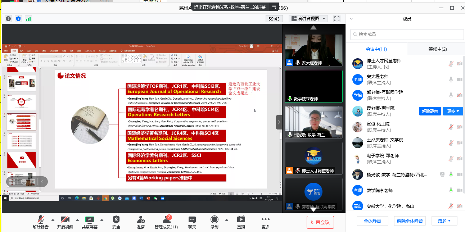Click 管理成员(11) in the toolbar
This screenshot has height=232, width=465.
(166, 222)
